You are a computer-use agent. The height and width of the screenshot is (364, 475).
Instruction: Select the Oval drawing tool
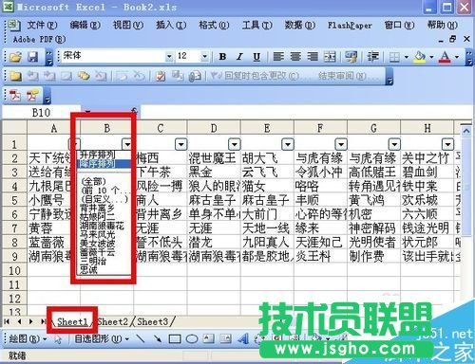[x=192, y=339]
